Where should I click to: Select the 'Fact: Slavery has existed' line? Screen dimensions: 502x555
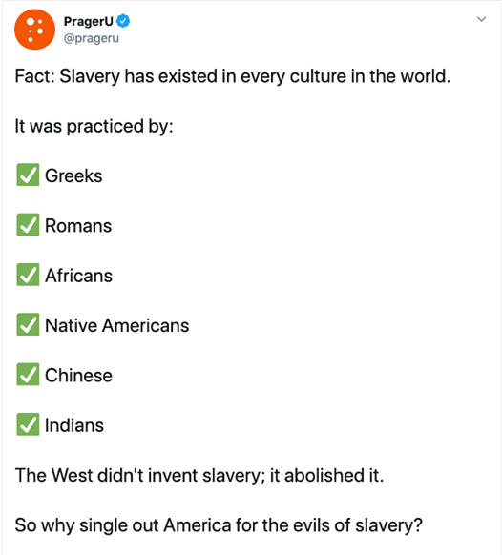(x=233, y=76)
